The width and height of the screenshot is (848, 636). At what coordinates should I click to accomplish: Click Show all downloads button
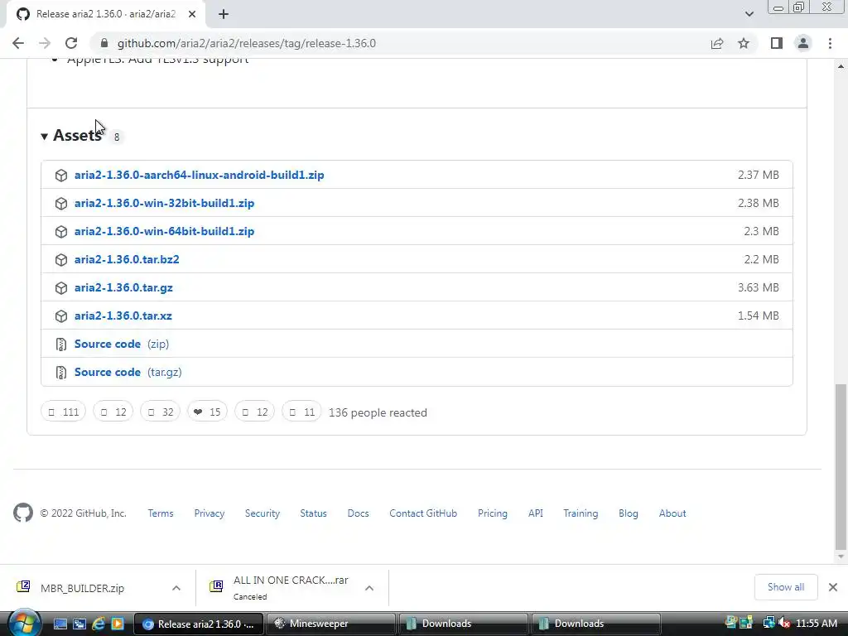[x=786, y=587]
